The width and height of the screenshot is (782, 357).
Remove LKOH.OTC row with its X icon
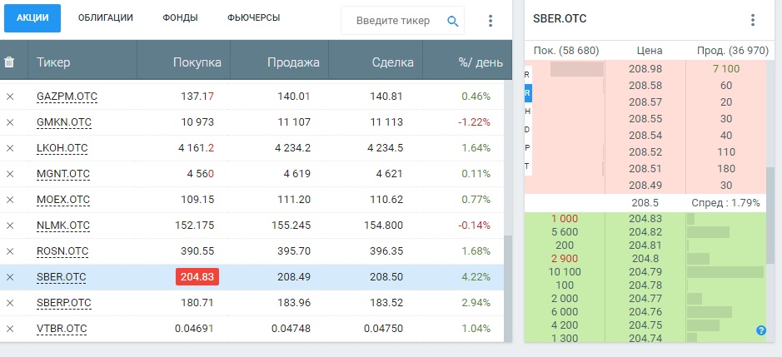(x=10, y=148)
